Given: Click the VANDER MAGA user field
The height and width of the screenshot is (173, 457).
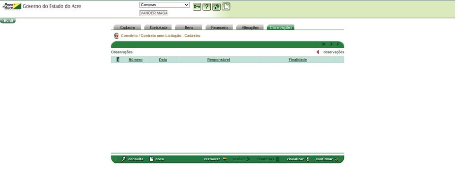Looking at the screenshot, I should tap(154, 13).
